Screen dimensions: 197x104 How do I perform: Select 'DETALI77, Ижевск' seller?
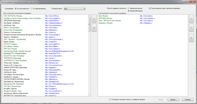coord(10,44)
